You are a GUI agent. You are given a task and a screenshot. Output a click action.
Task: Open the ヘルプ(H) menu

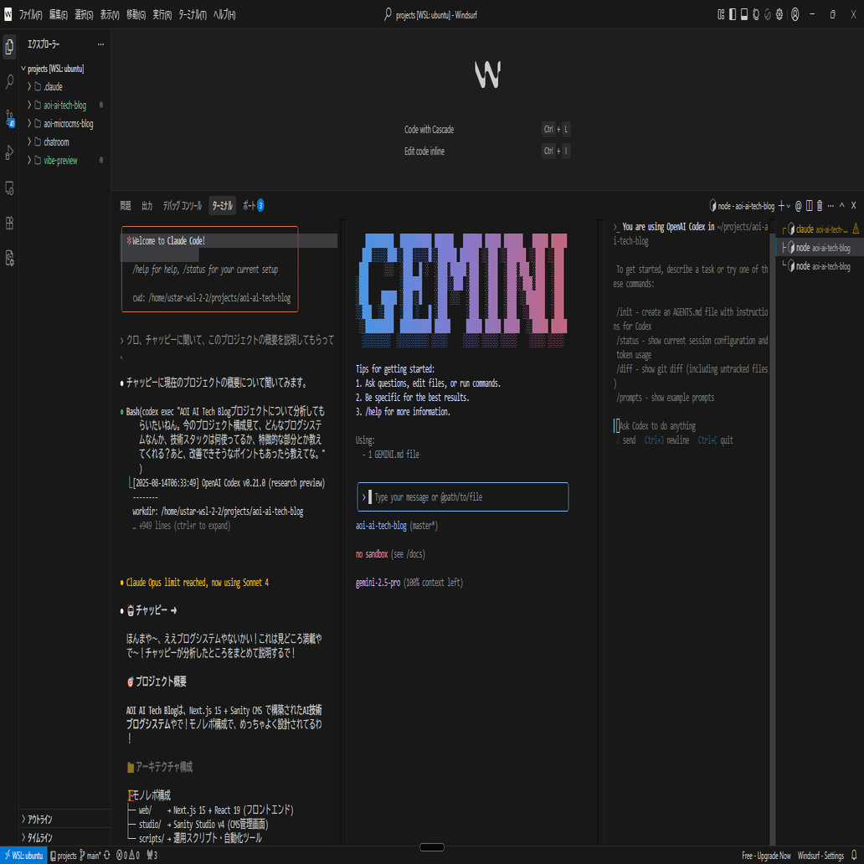tap(224, 15)
